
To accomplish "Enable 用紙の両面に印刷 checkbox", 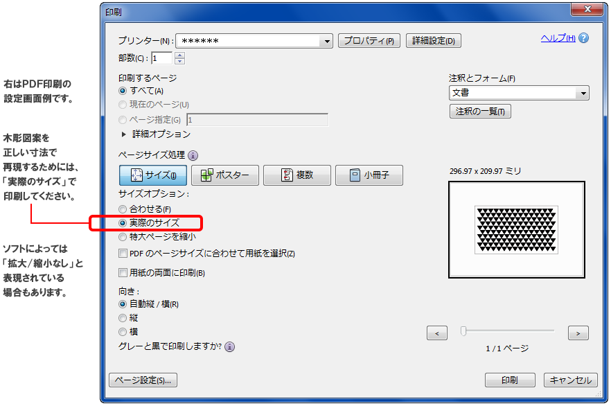I will (123, 273).
